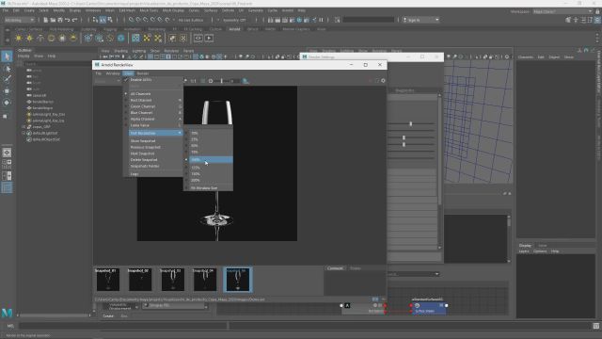Click the New Scene icon on status line
This screenshot has width=602, height=339.
click(45, 20)
